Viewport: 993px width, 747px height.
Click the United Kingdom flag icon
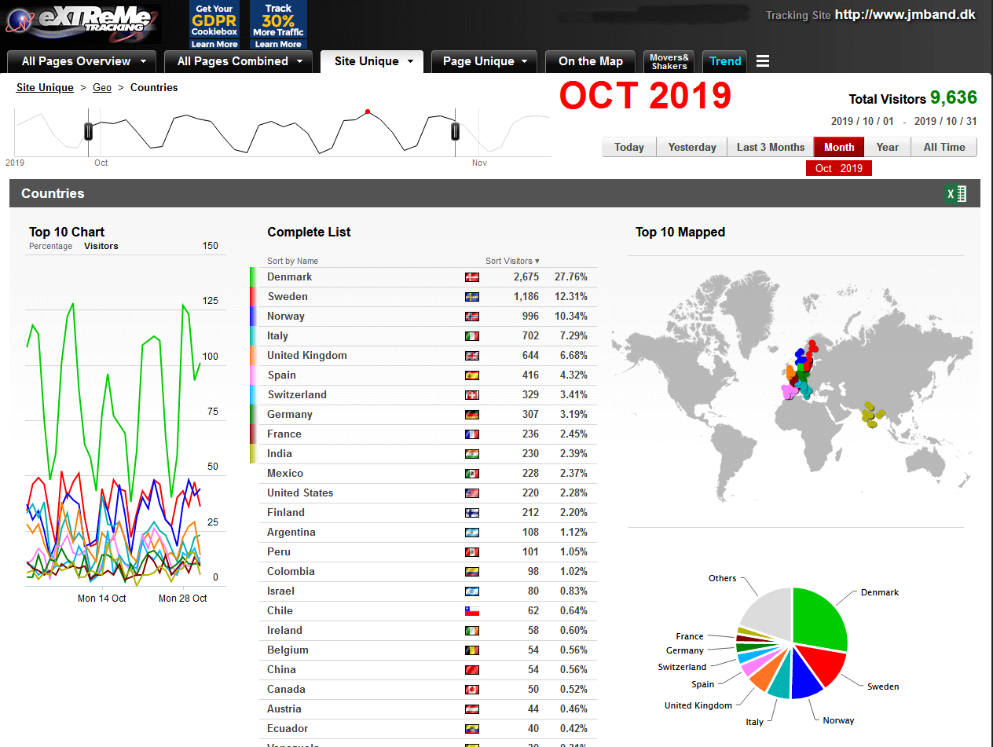click(x=472, y=356)
